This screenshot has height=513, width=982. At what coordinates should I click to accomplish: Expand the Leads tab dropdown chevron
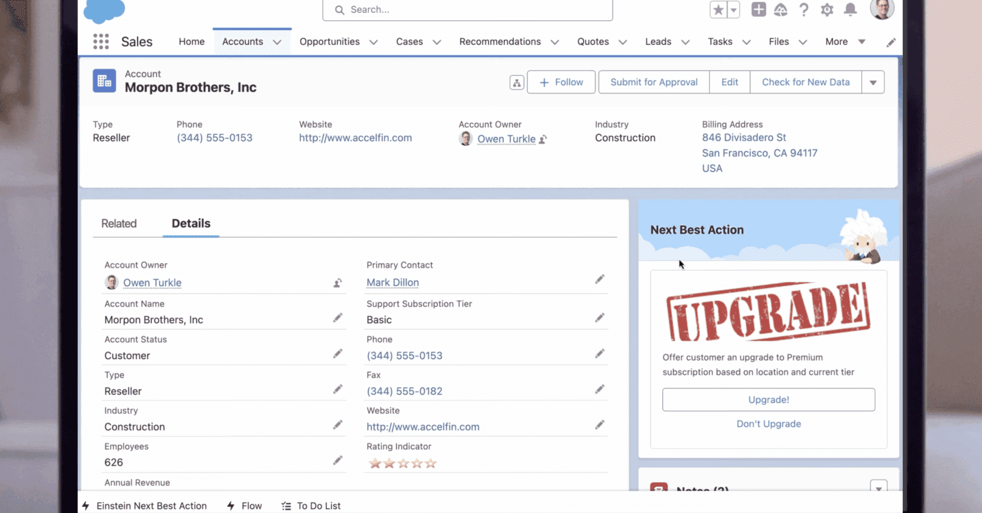[x=685, y=42]
